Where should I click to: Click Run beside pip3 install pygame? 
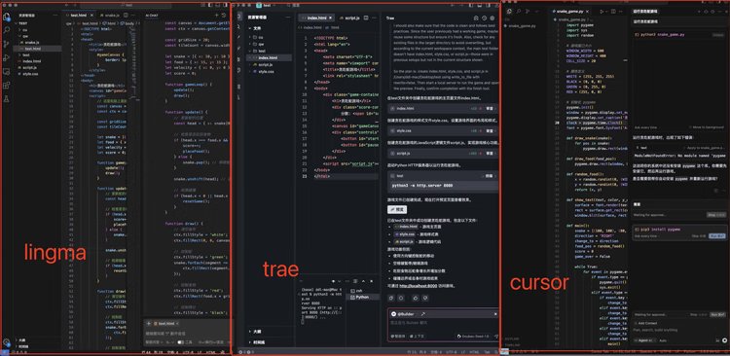pyautogui.click(x=717, y=236)
